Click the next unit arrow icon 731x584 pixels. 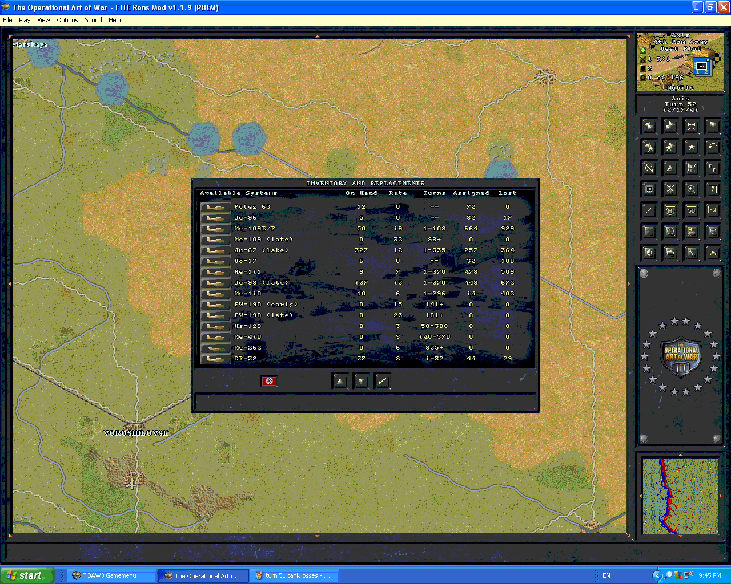tap(670, 126)
